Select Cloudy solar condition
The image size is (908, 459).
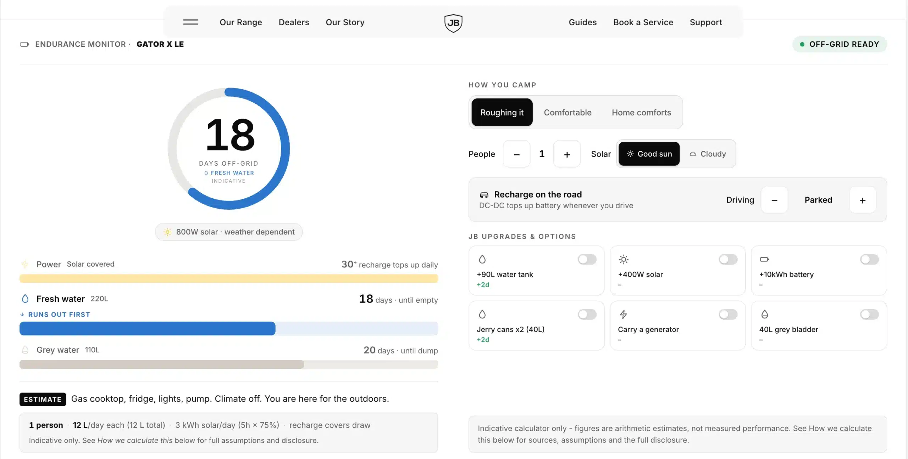(x=708, y=154)
